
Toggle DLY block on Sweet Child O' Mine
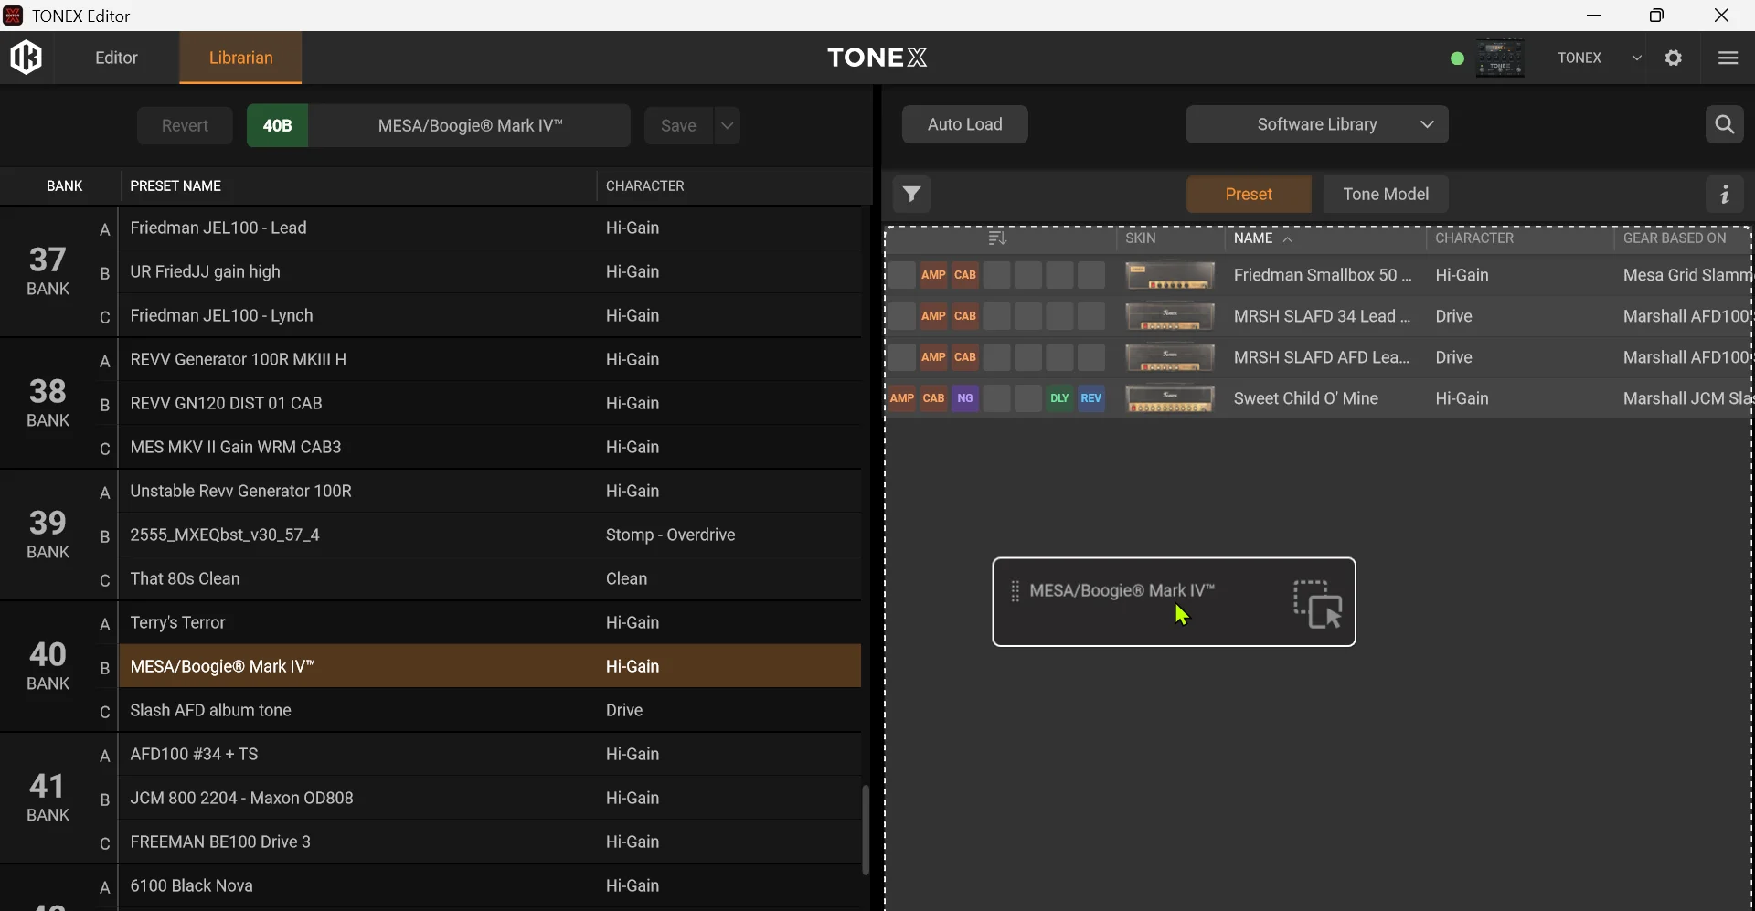click(x=1059, y=398)
